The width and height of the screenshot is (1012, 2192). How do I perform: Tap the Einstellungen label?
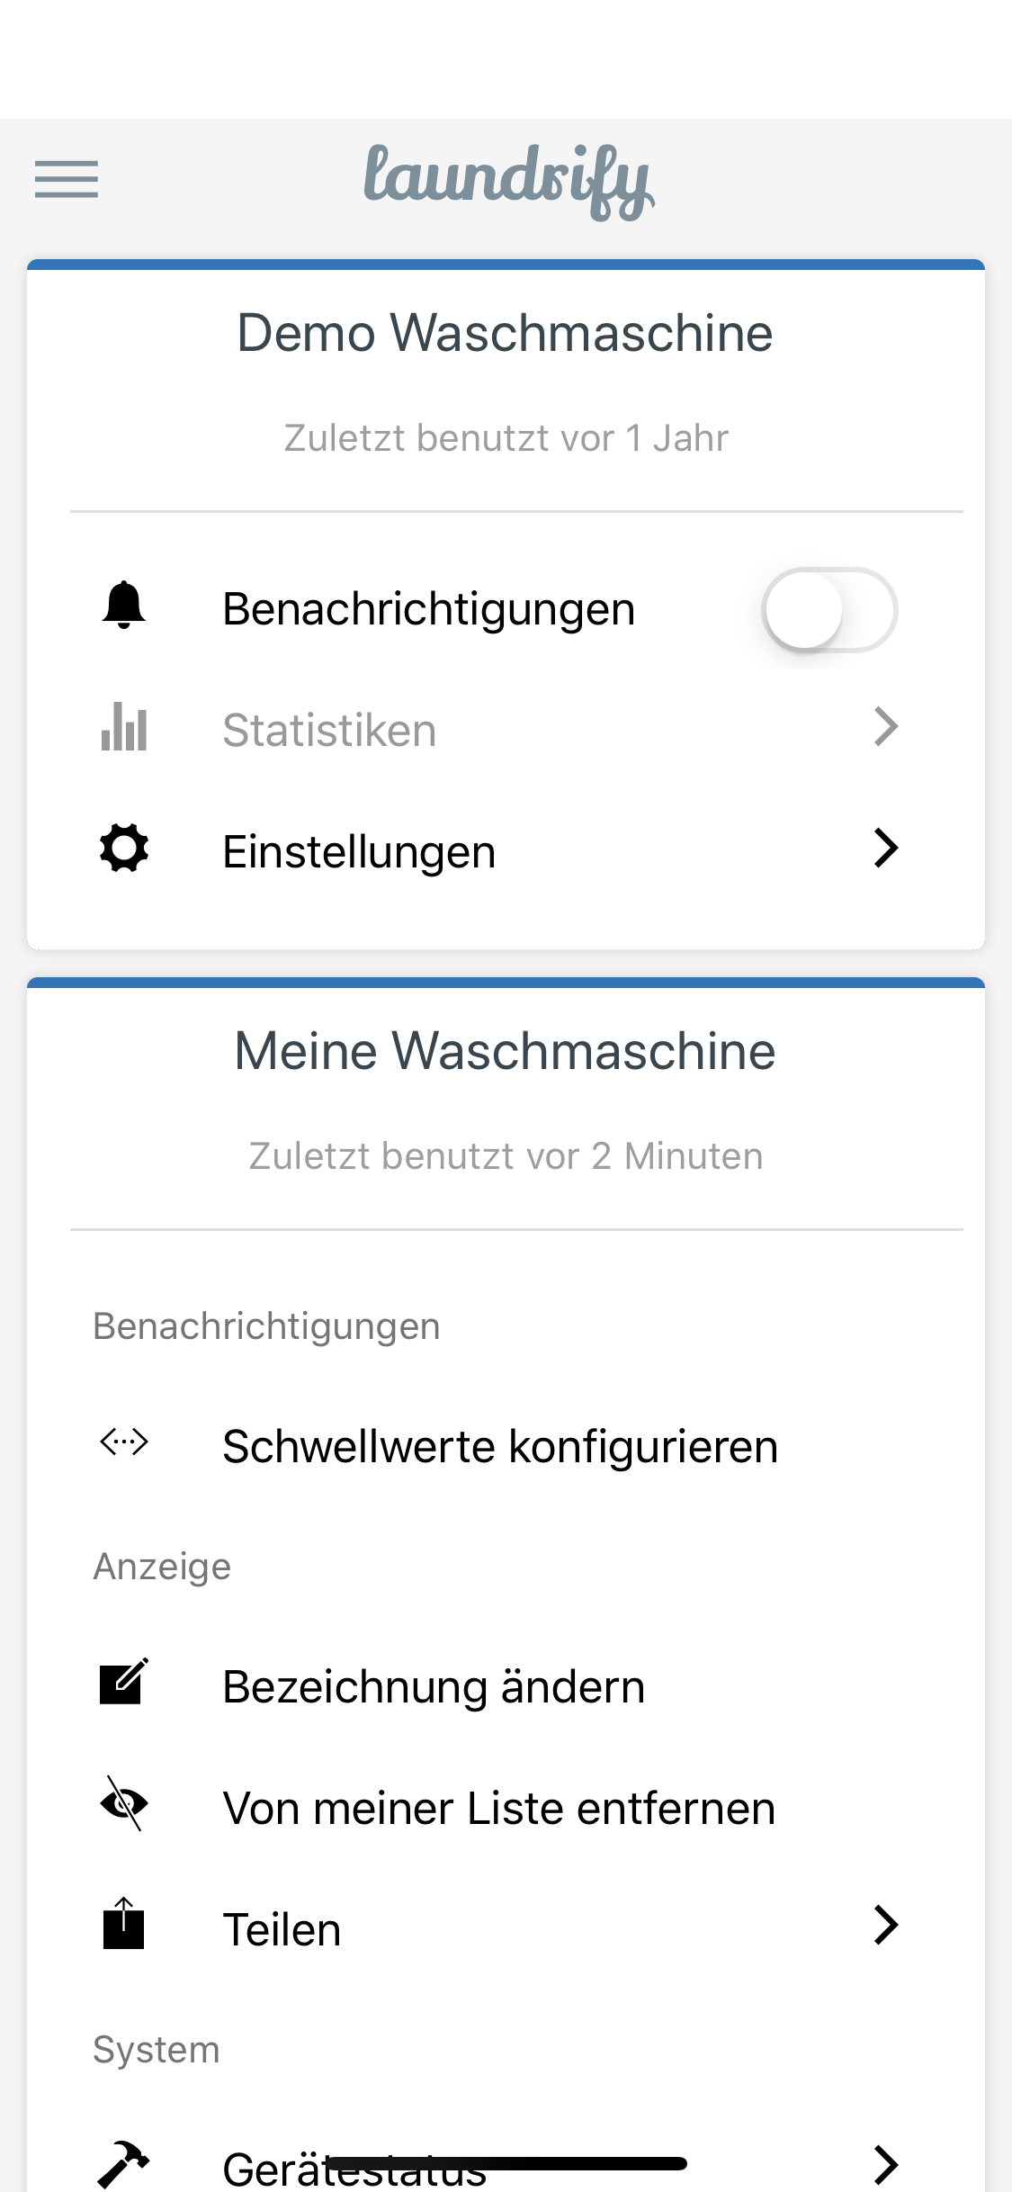(359, 852)
